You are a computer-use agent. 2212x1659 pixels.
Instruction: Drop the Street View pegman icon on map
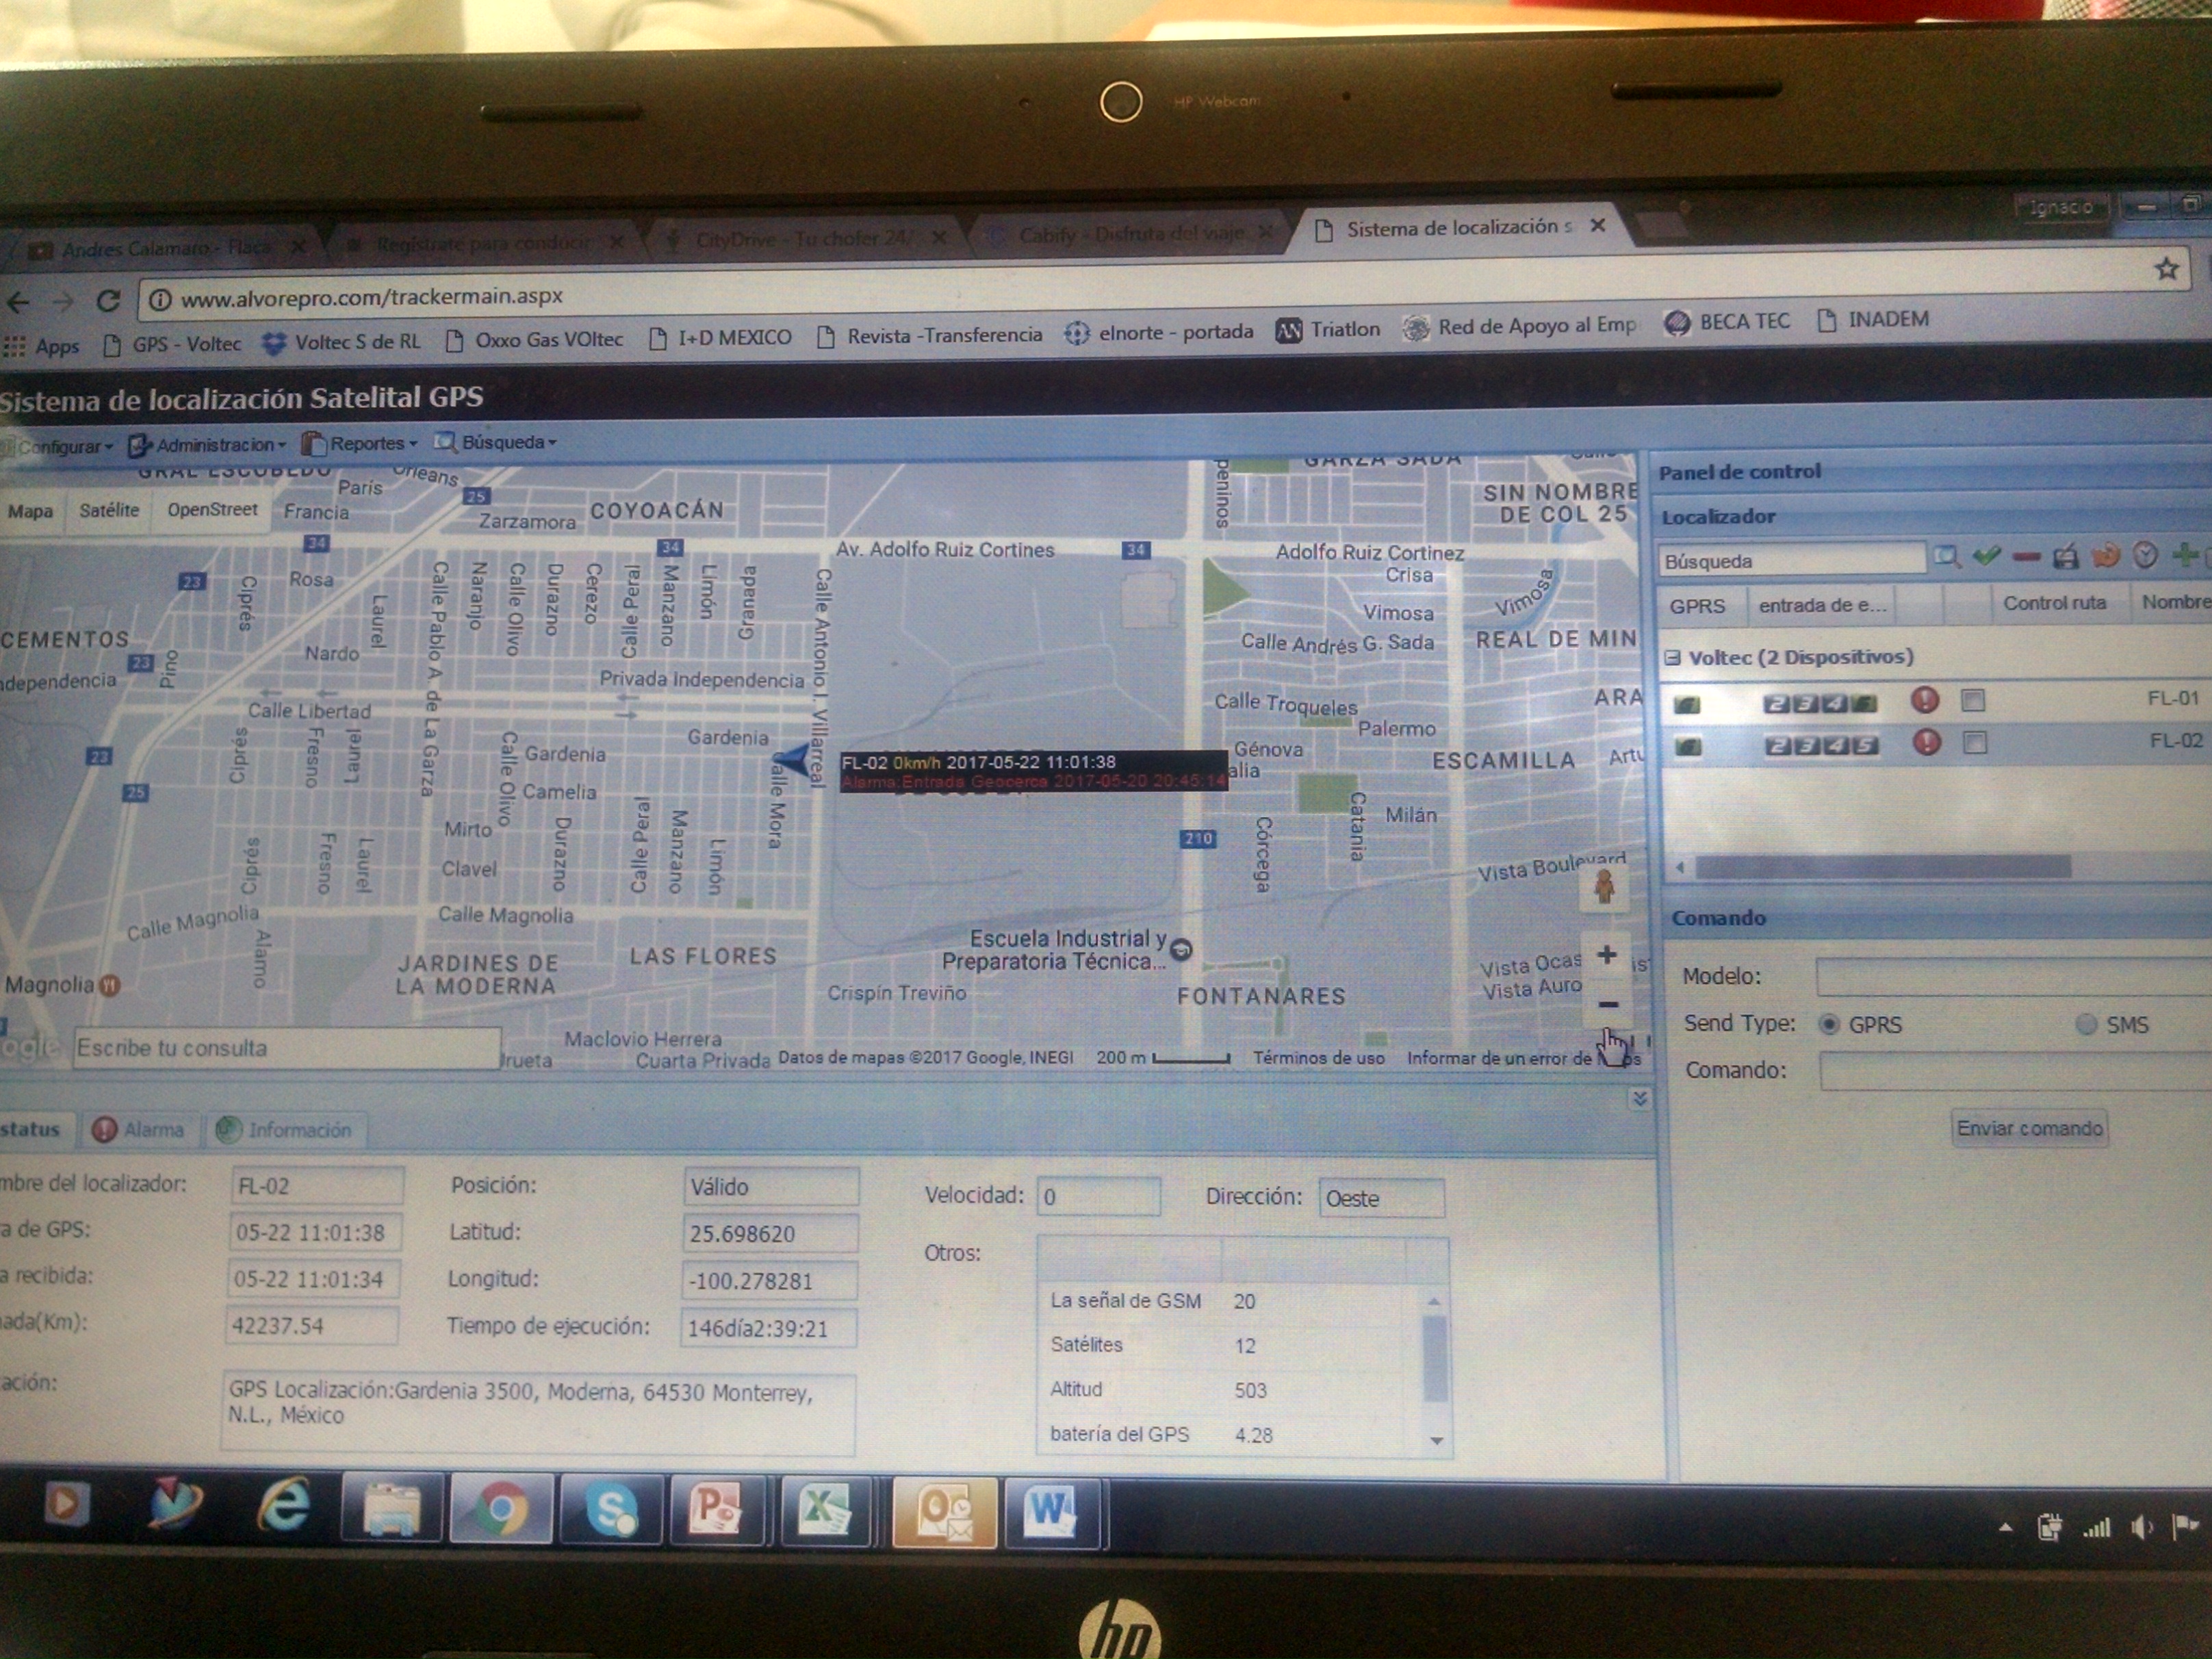click(x=1604, y=886)
